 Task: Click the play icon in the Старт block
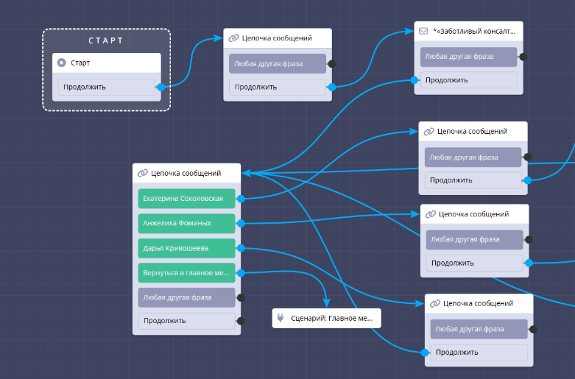click(63, 63)
